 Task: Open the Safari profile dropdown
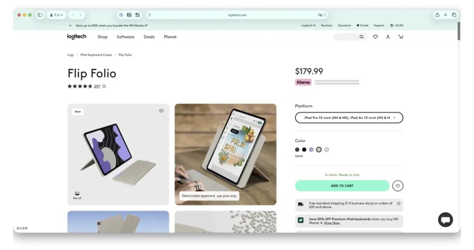[57, 15]
